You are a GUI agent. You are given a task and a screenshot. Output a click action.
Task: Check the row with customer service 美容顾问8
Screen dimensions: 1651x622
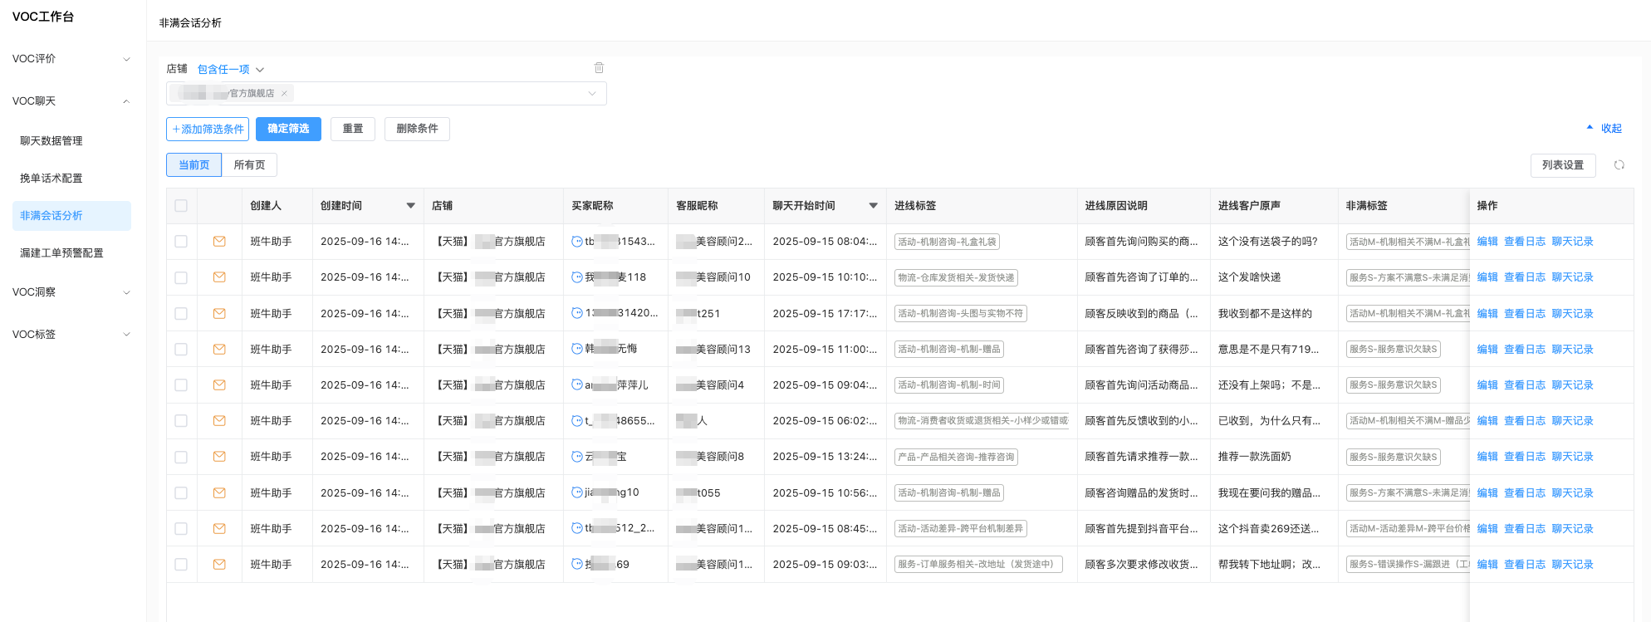181,457
